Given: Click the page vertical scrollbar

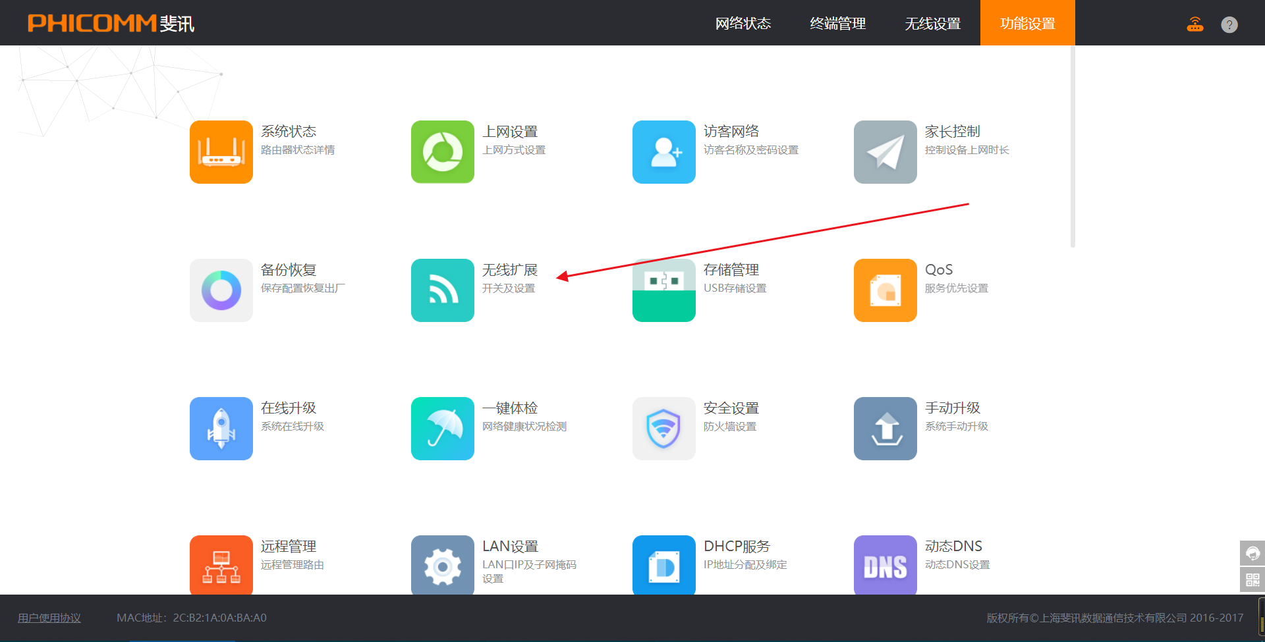Looking at the screenshot, I should [x=1073, y=145].
